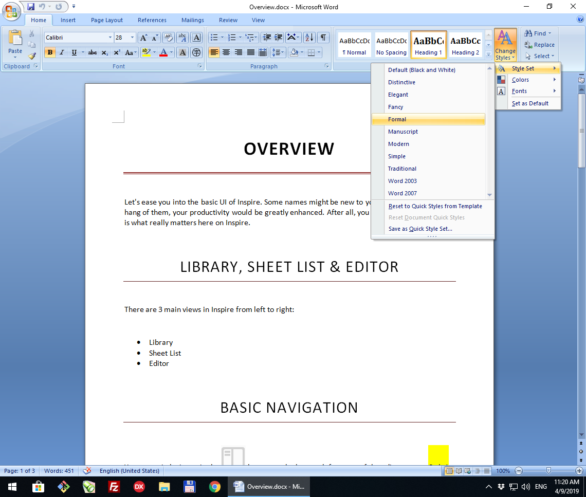Viewport: 586px width, 497px height.
Task: Choose the Elegant style set
Action: tap(429, 95)
